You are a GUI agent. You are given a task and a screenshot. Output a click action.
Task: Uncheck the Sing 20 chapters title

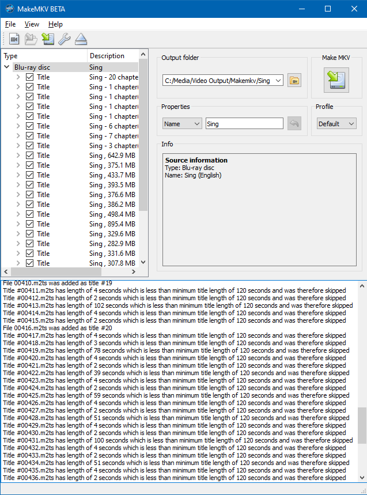click(30, 77)
